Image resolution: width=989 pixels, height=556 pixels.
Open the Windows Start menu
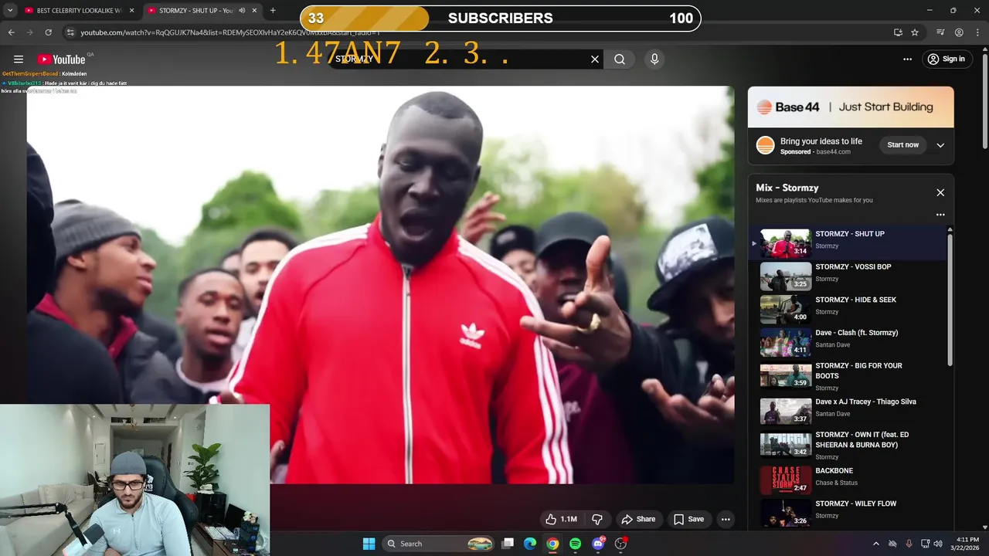click(x=369, y=544)
